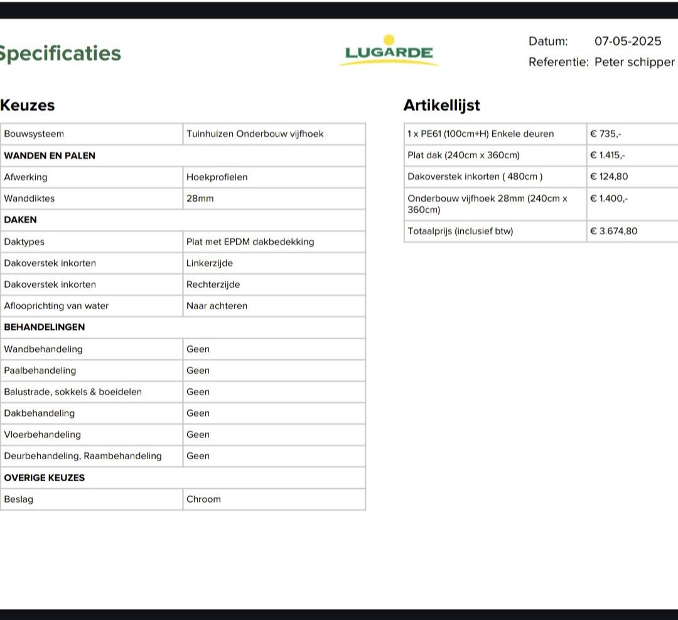The width and height of the screenshot is (678, 620).
Task: Click the Onderbouw vijfhoek 28mm article
Action: [487, 204]
